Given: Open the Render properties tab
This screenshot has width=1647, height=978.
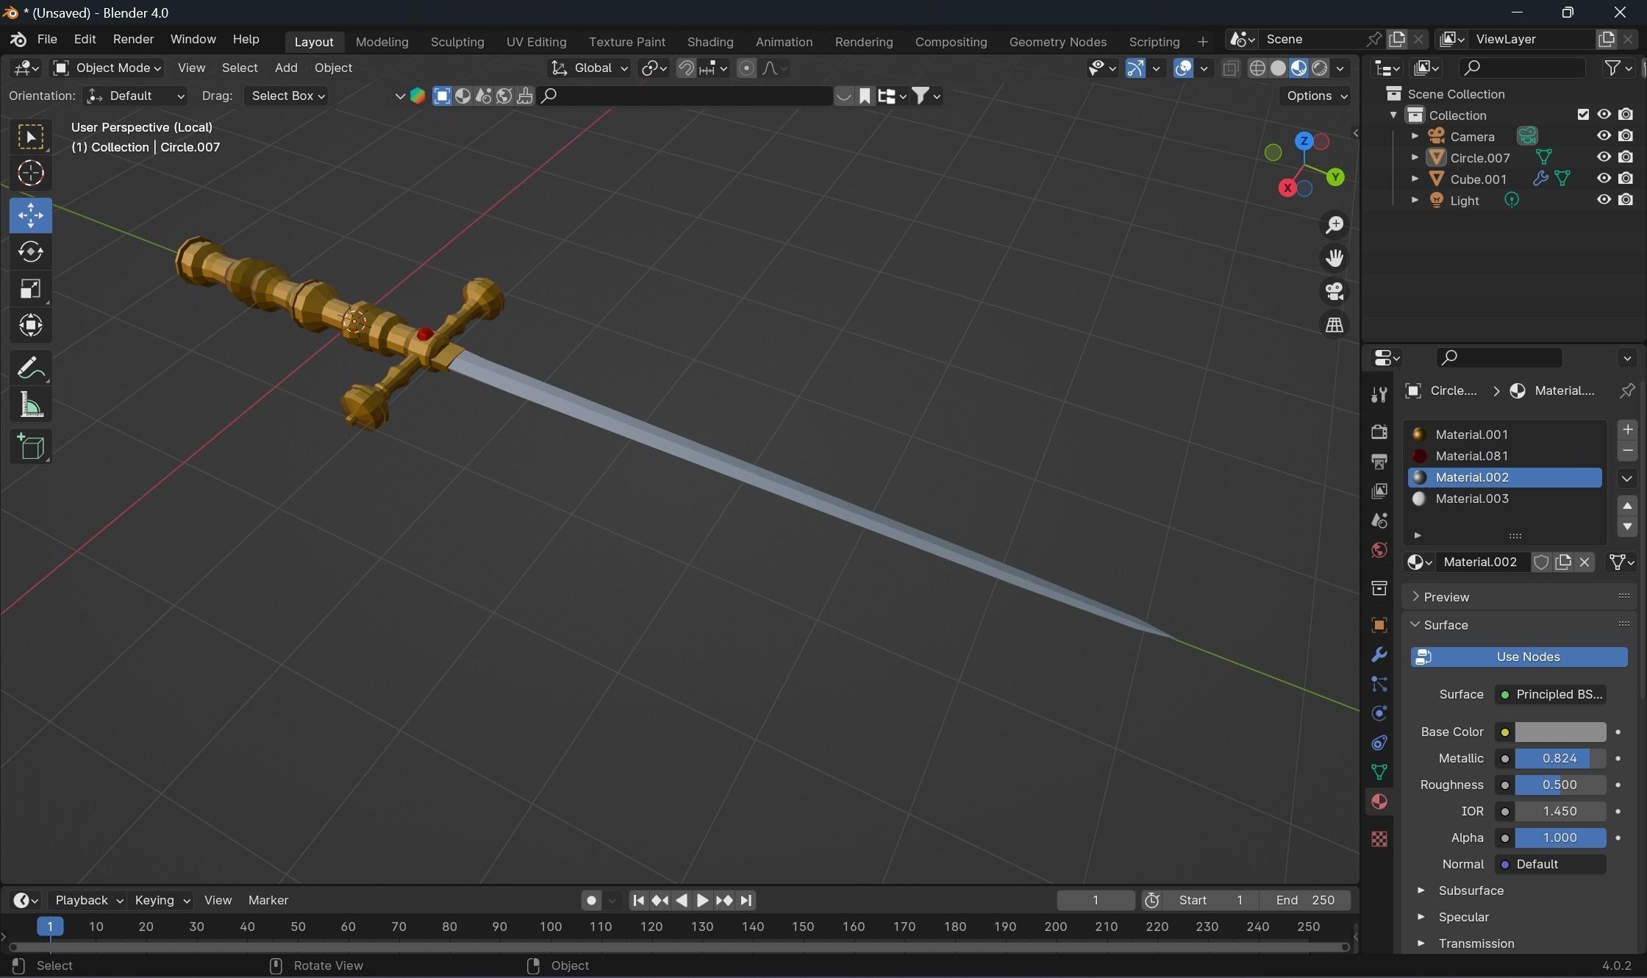Looking at the screenshot, I should point(1379,432).
